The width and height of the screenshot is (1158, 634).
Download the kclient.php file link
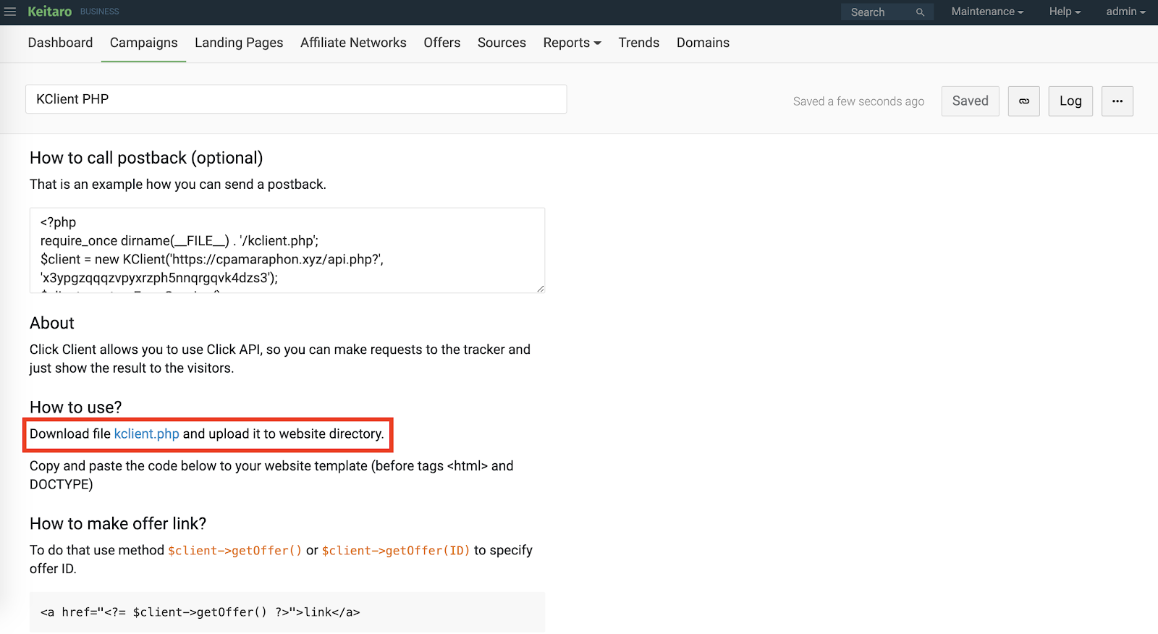pyautogui.click(x=146, y=434)
